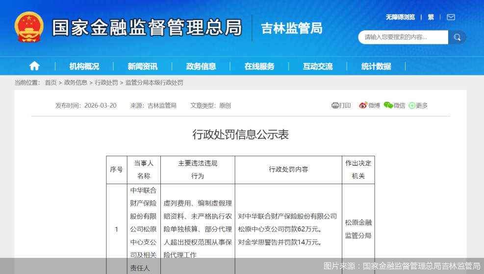Click the 主要违法违规行为 table header

click(198, 170)
